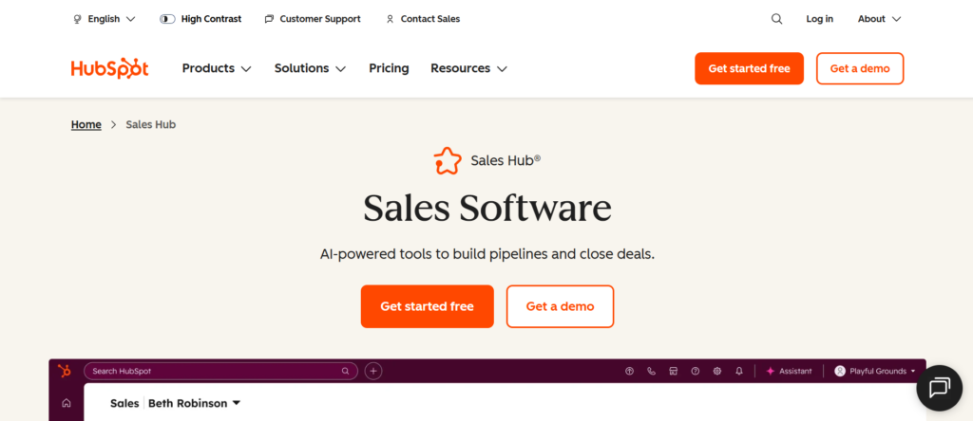Viewport: 973px width, 421px height.
Task: Open the English language dropdown
Action: tap(104, 19)
